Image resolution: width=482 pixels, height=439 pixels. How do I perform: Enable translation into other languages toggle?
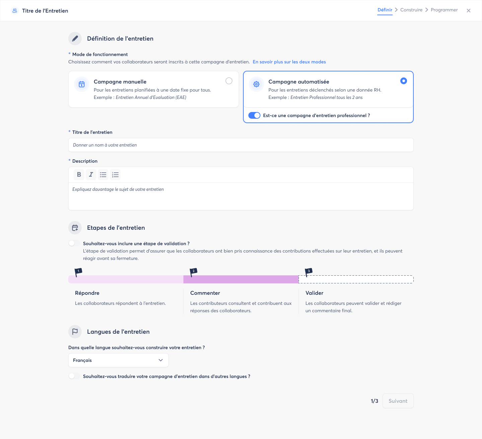click(x=74, y=376)
